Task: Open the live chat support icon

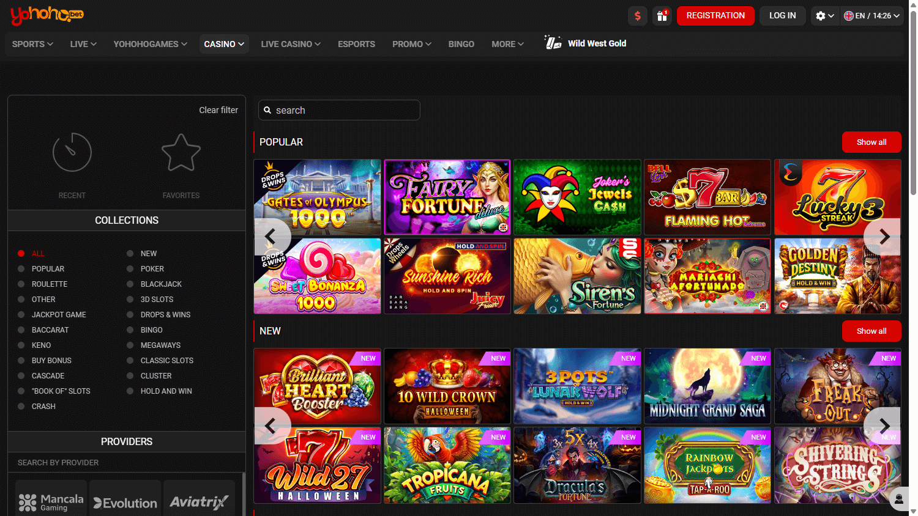Action: 899,499
